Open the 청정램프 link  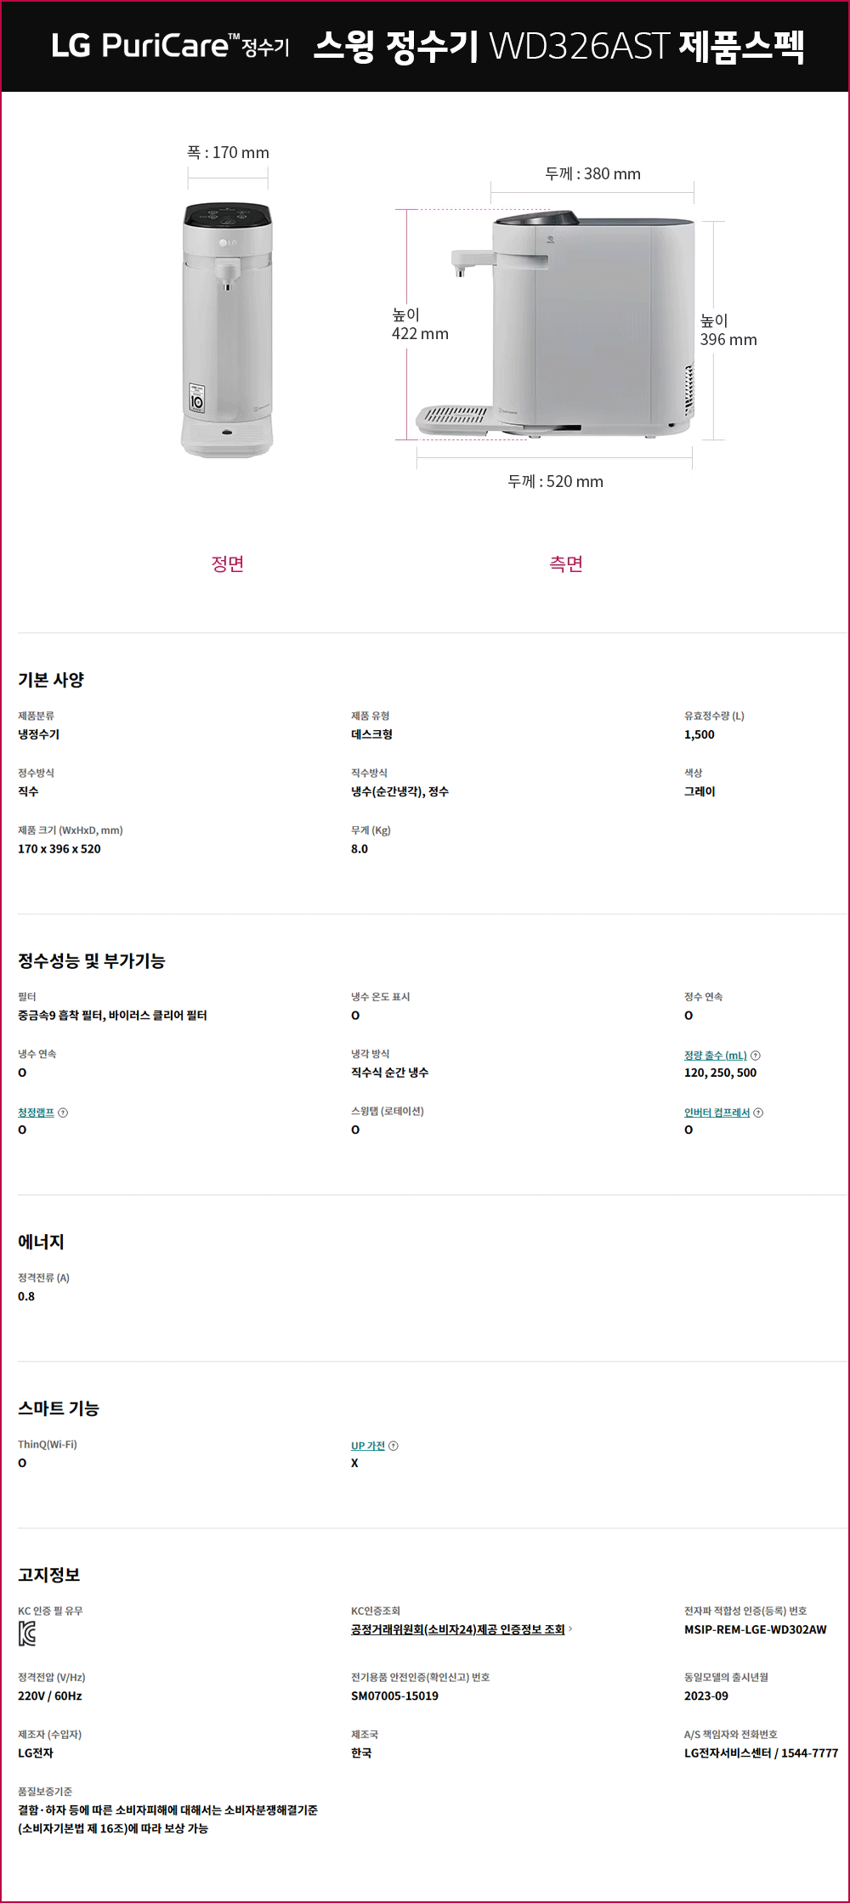pos(36,1113)
